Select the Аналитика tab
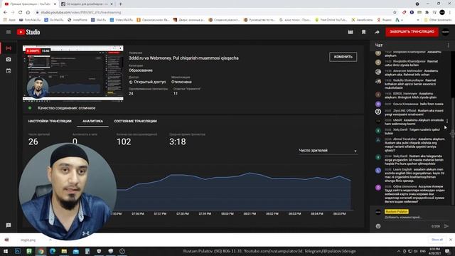Image resolution: width=455 pixels, height=256 pixels. pos(93,121)
